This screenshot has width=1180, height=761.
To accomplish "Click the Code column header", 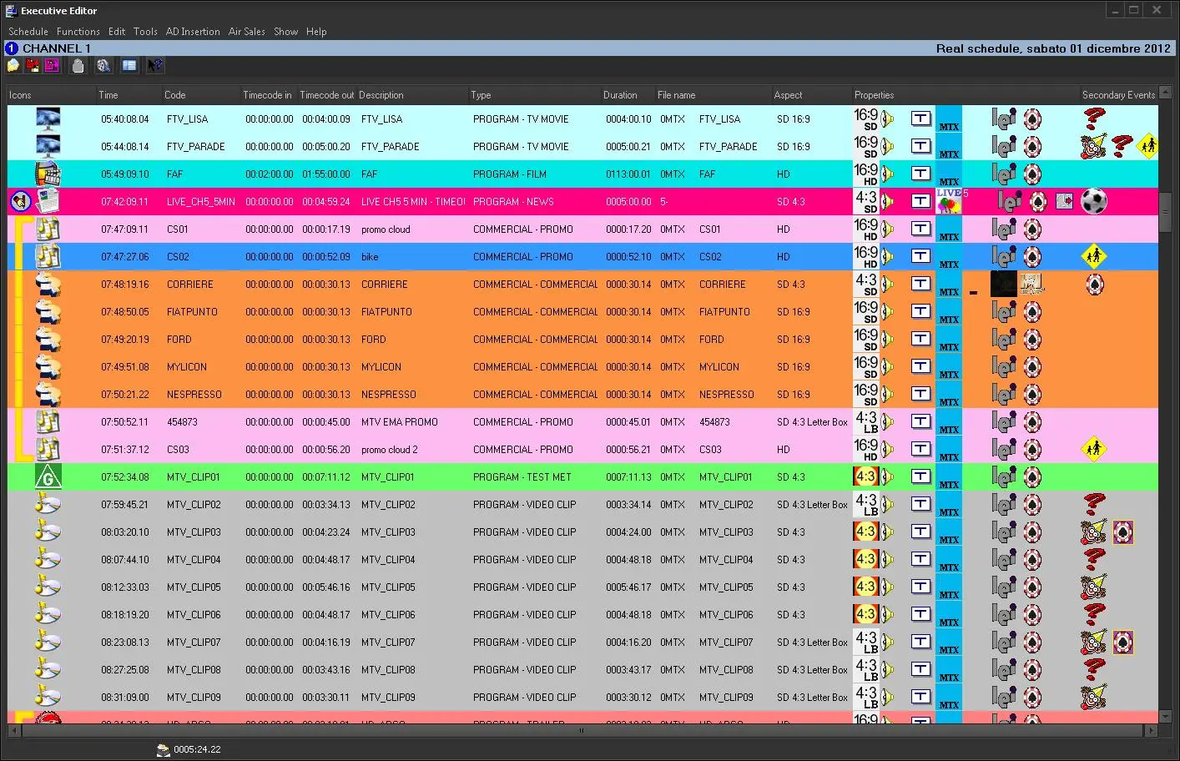I will tap(201, 95).
